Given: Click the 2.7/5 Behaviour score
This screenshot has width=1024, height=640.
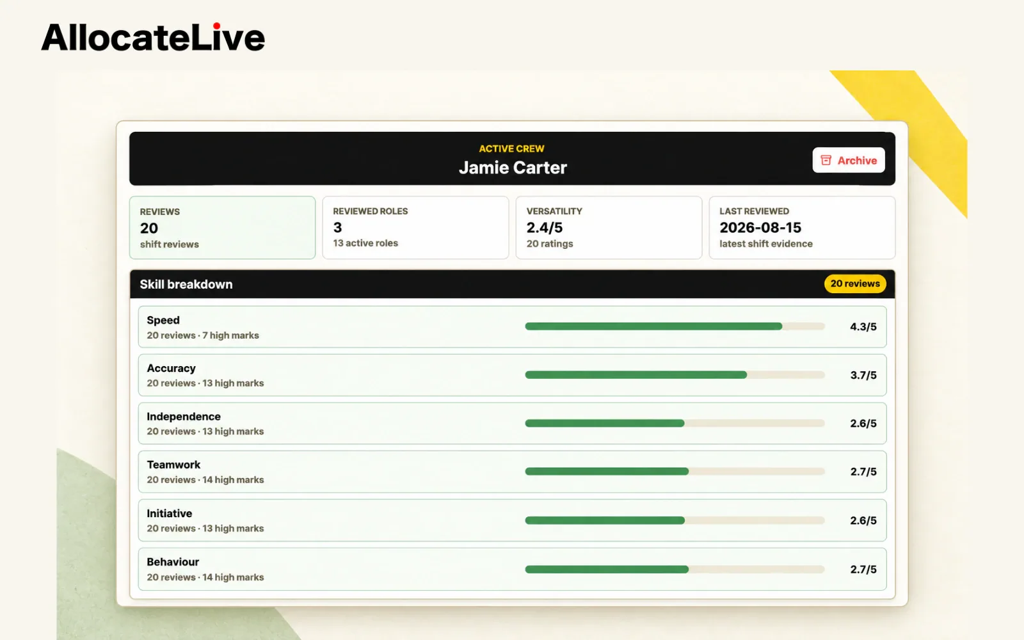Looking at the screenshot, I should [863, 570].
